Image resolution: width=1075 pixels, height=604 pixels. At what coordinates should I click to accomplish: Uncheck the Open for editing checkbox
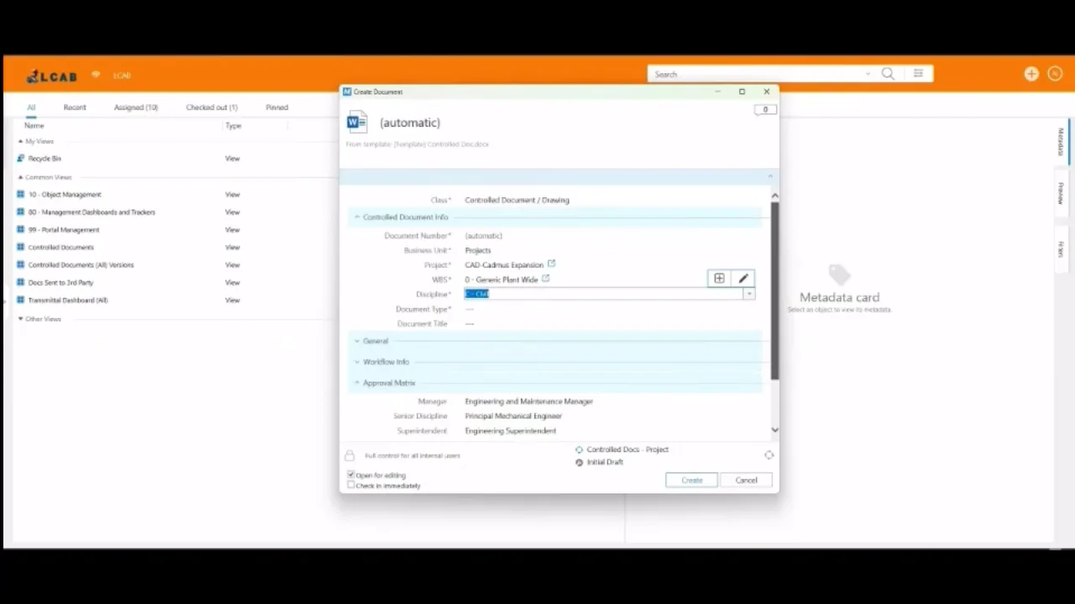351,475
